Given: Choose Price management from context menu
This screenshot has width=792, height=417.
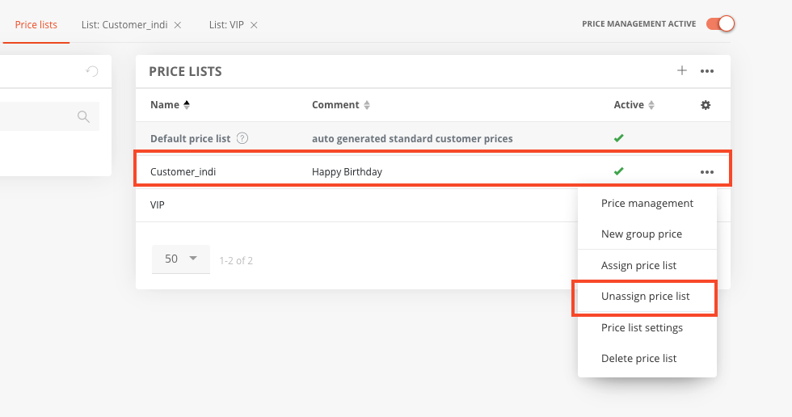Looking at the screenshot, I should [x=647, y=203].
